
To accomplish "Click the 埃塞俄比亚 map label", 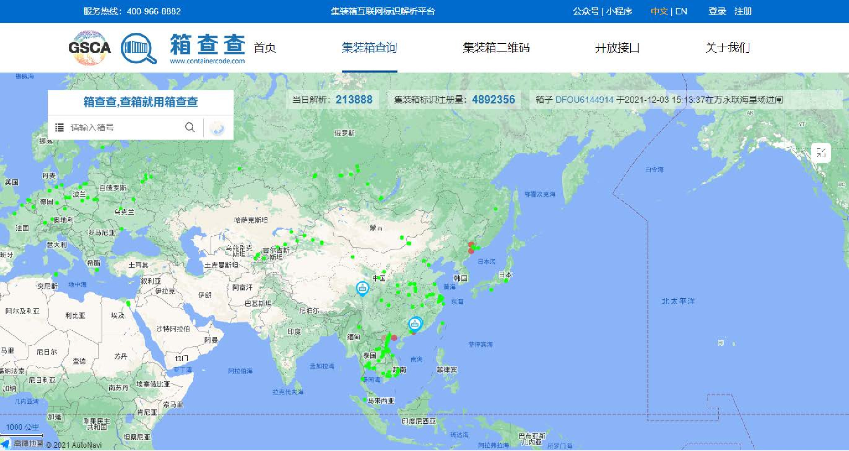I will click(x=153, y=384).
